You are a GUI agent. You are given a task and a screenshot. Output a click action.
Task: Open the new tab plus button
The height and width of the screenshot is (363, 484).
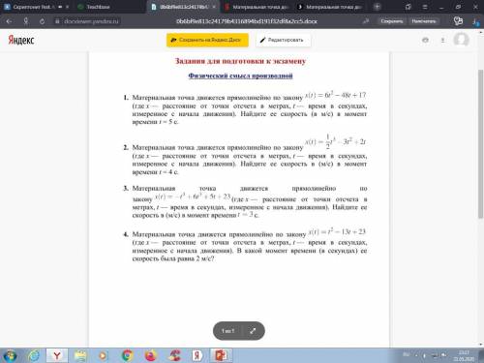[377, 7]
